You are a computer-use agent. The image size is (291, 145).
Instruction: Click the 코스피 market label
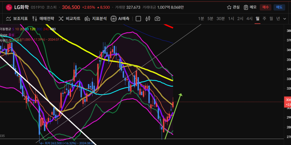52,7
